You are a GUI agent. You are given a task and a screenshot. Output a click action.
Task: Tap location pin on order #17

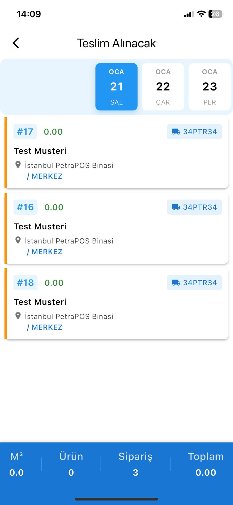click(18, 165)
